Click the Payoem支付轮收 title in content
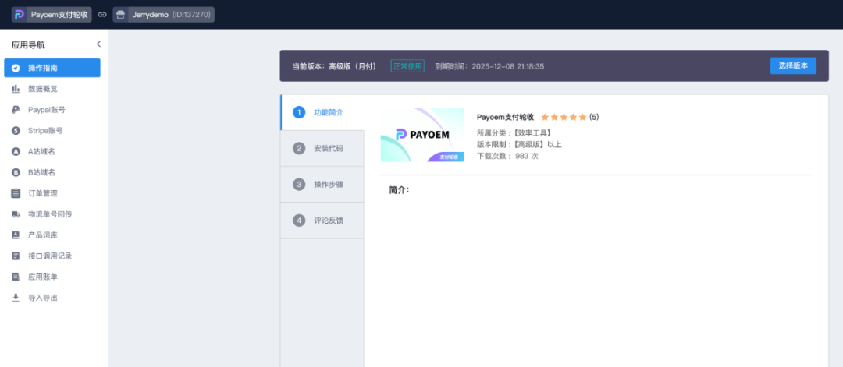The image size is (843, 367). pos(505,117)
